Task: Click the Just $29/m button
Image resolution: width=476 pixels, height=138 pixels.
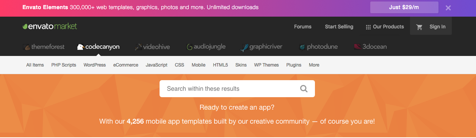Action: tap(404, 8)
